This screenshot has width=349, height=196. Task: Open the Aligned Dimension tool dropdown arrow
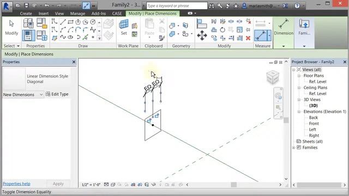point(269,35)
